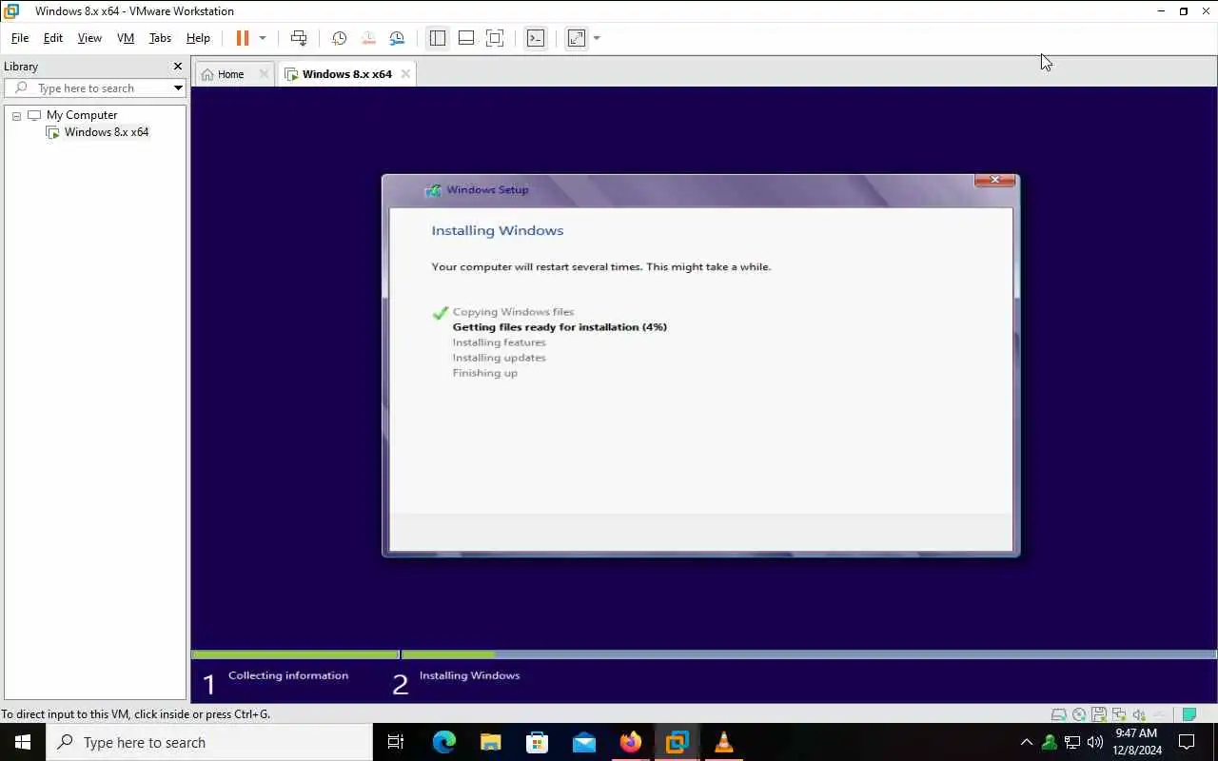Collapse the My Computer tree node

(x=16, y=115)
